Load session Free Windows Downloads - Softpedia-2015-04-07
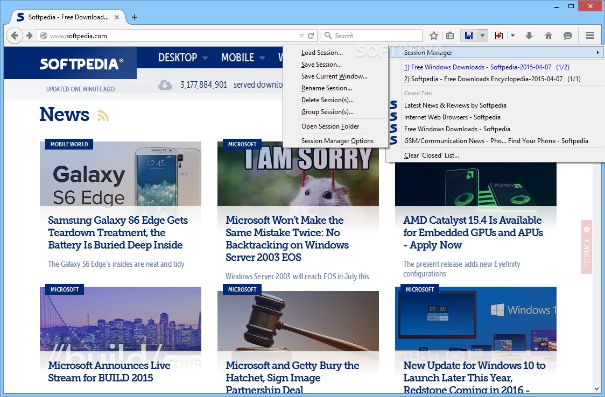 click(x=495, y=67)
